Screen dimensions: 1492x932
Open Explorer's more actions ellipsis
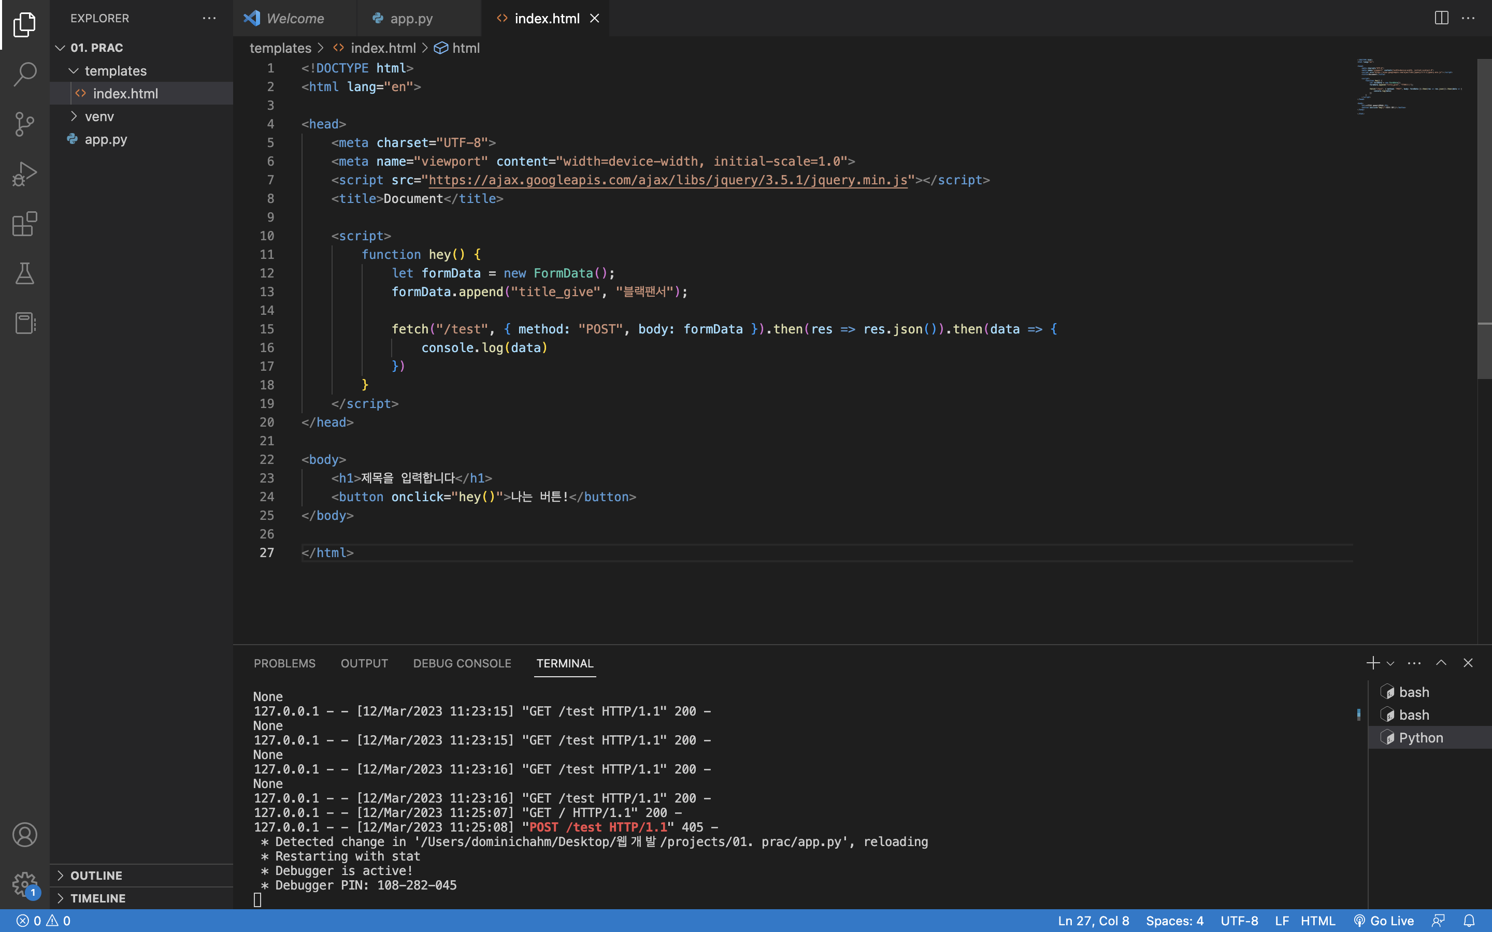(210, 19)
